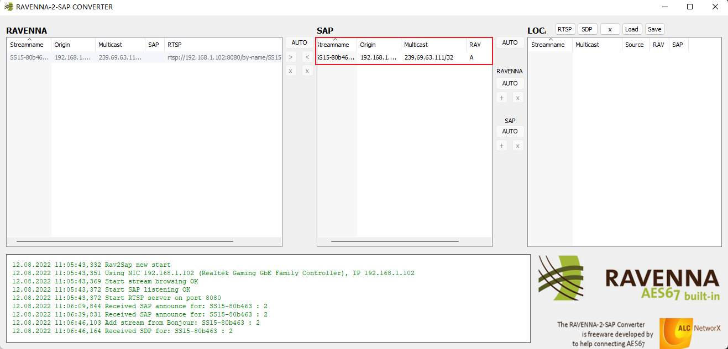728x349 pixels.
Task: Click the 'Using NIC 192.168.1.102' log line
Action: (213, 273)
